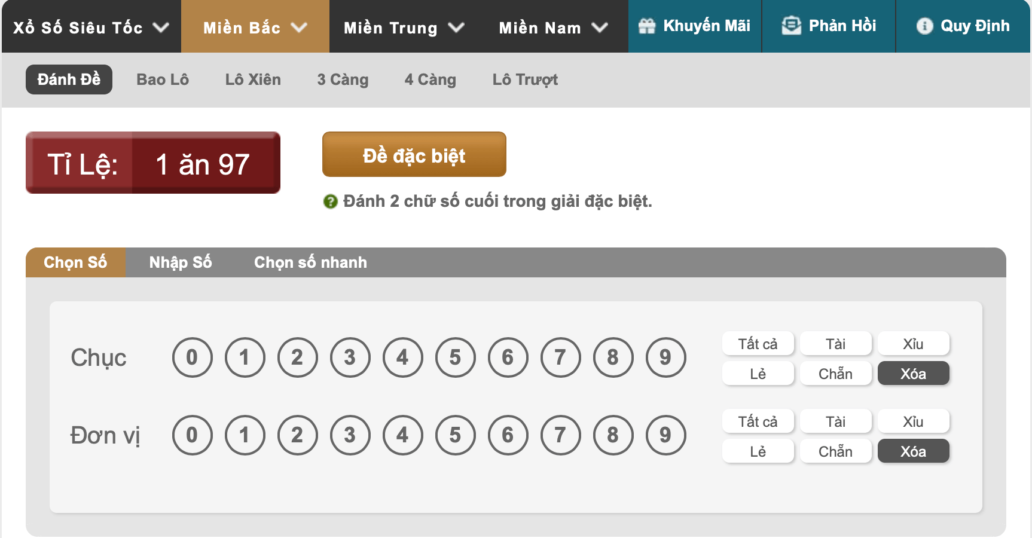Select number 0 in the Chục row

tap(192, 357)
